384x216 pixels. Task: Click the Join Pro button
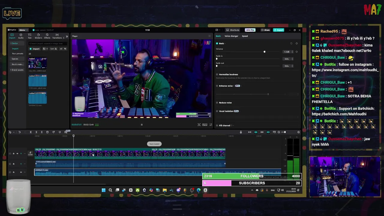[x=250, y=30]
